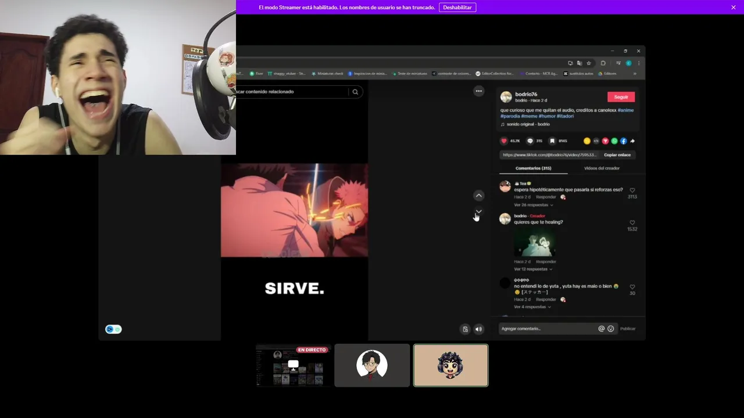
Task: Expand Ver 4 respuestas
Action: (532, 307)
